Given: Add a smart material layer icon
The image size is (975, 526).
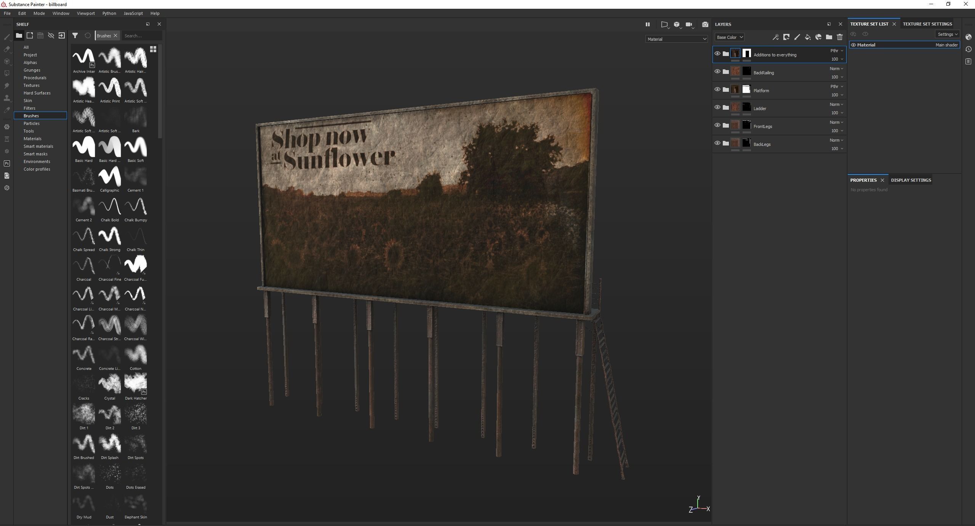Looking at the screenshot, I should tap(818, 37).
